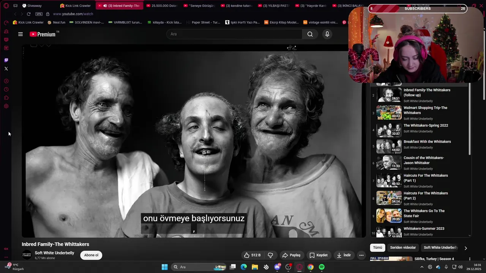The height and width of the screenshot is (273, 486).
Task: Subscribe with 'Abone ol' button
Action: click(91, 255)
